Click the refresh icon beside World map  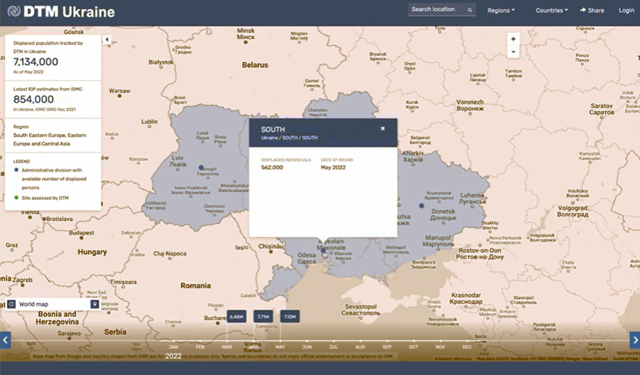coord(11,304)
